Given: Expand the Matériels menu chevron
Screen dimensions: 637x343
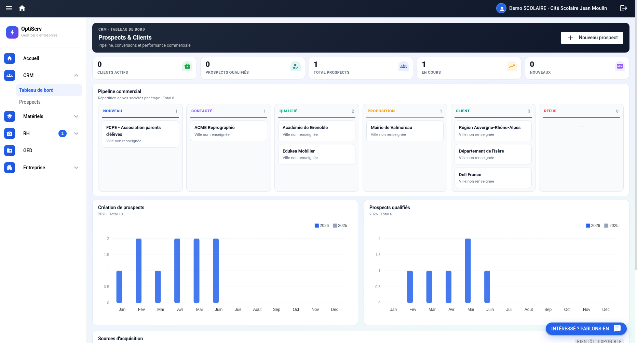Looking at the screenshot, I should (x=76, y=116).
